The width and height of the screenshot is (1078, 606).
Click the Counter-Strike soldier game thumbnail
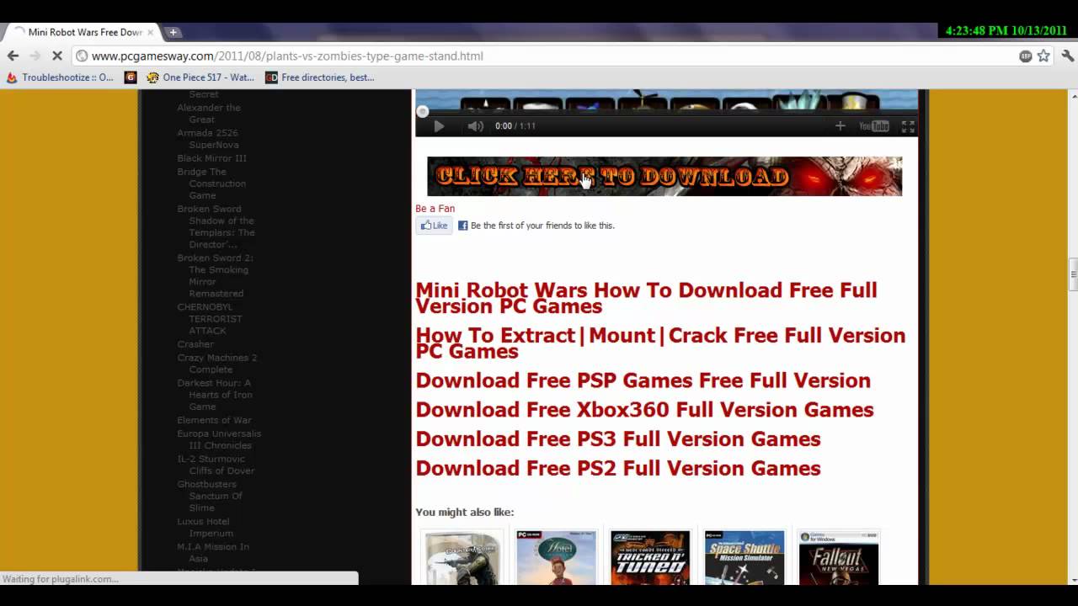pos(462,557)
